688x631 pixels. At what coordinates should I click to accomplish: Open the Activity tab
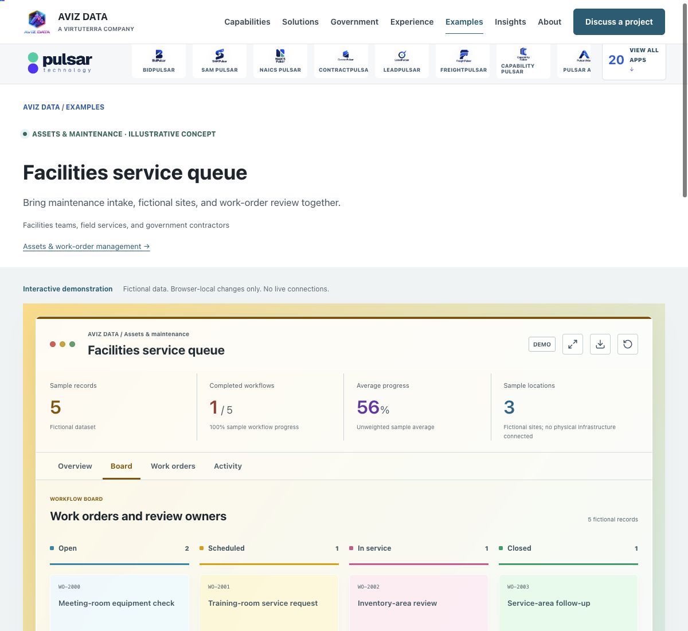tap(228, 466)
